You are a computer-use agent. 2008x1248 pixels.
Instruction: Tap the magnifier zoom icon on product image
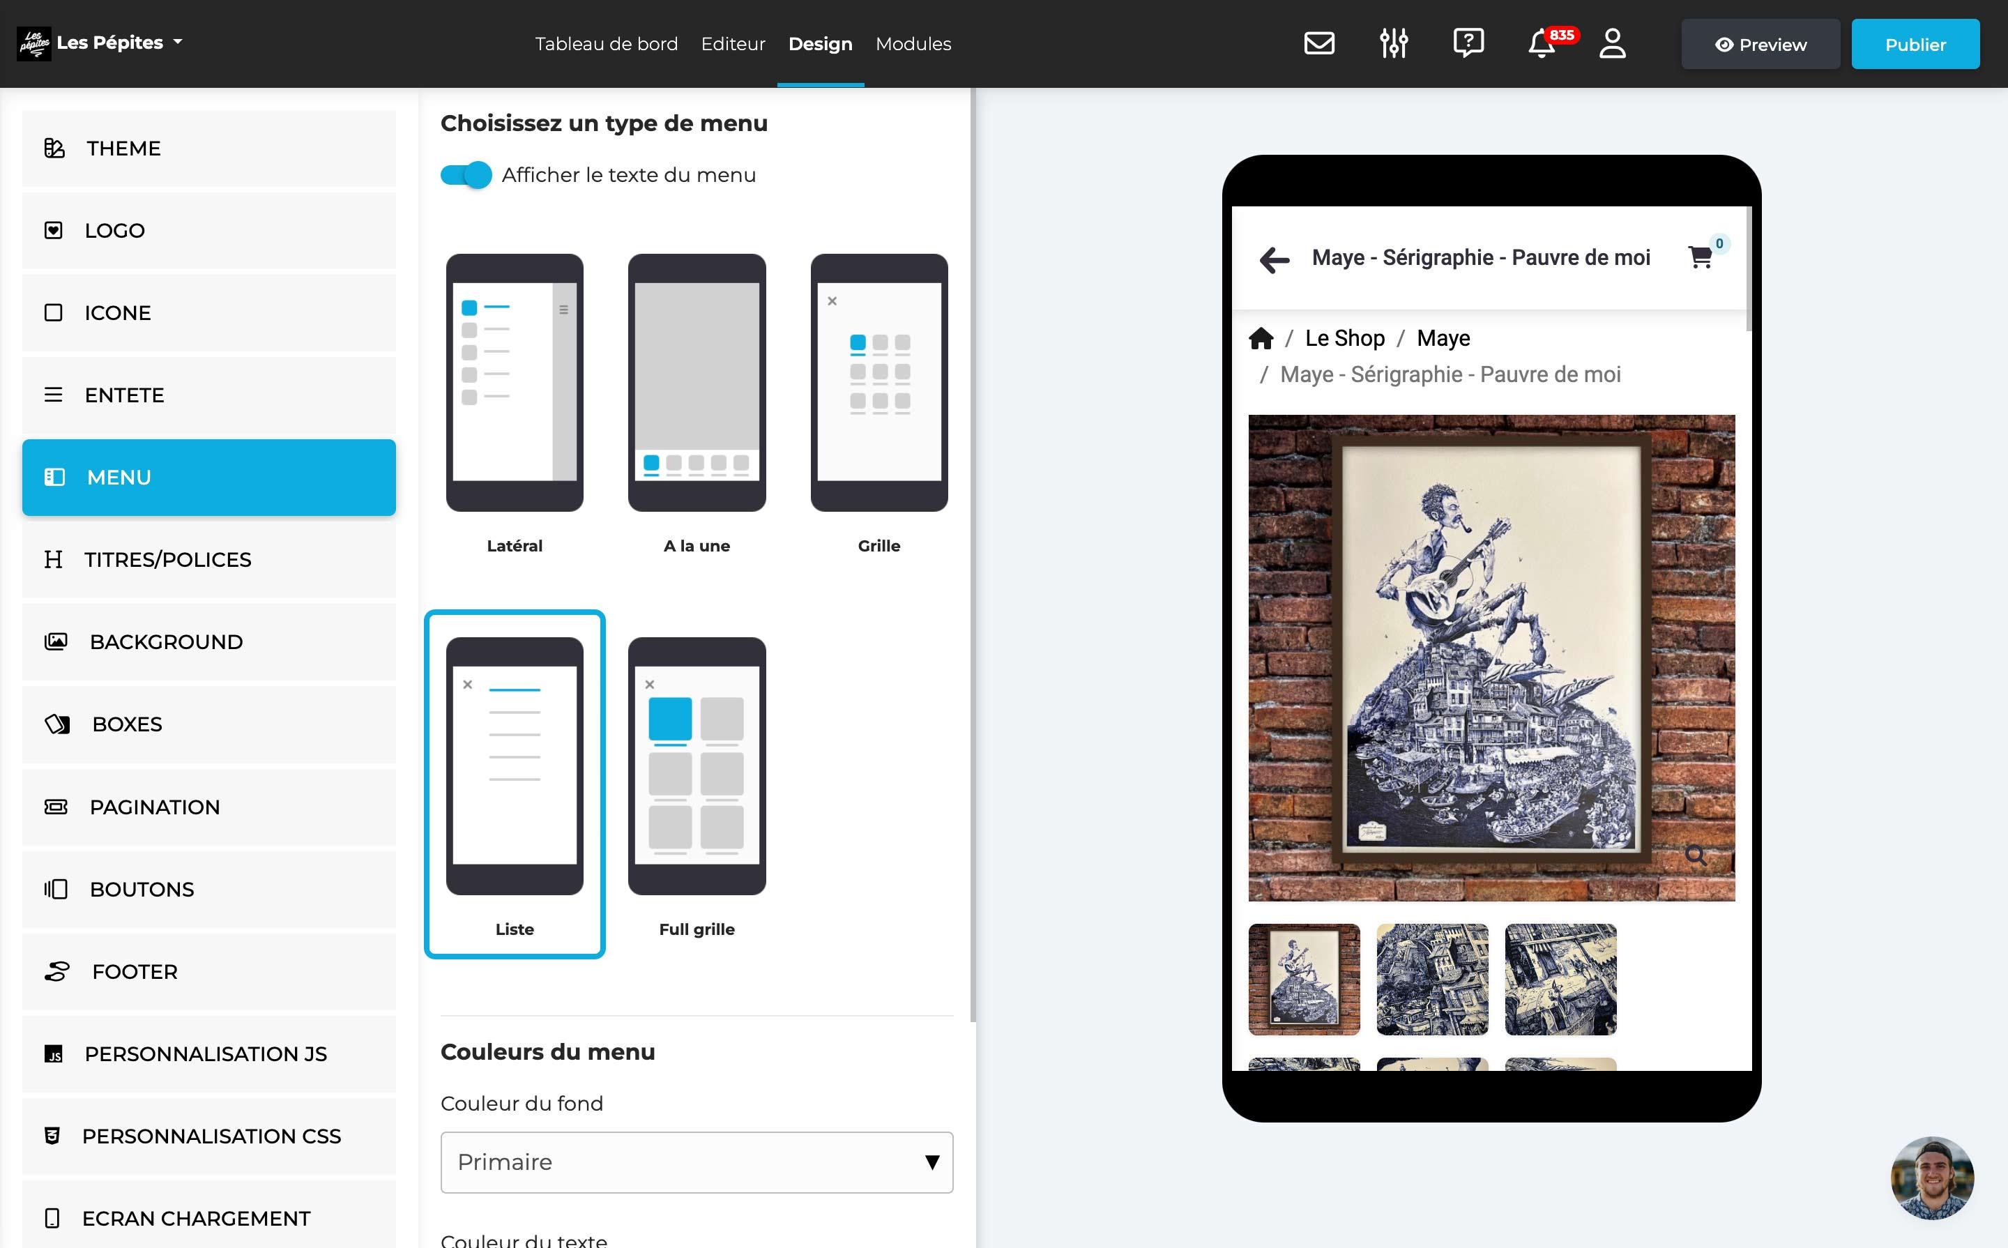[1696, 855]
